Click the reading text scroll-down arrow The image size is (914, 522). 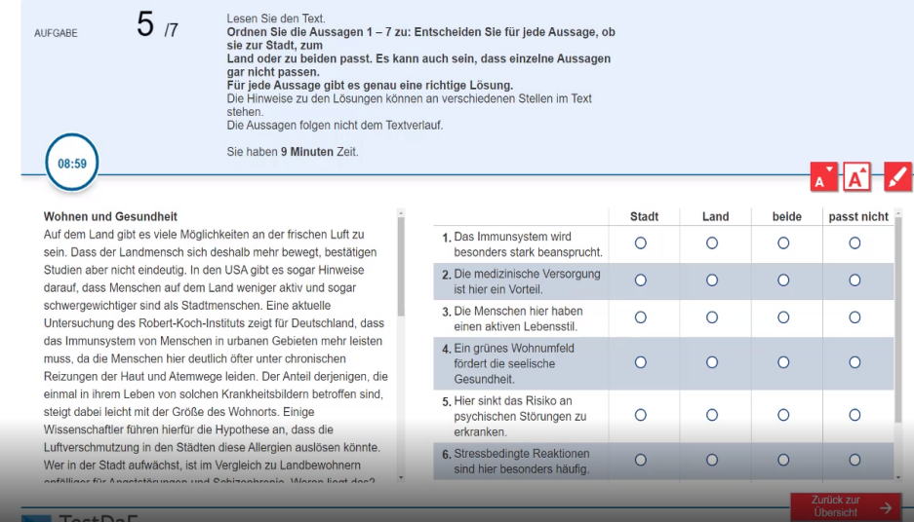[401, 477]
